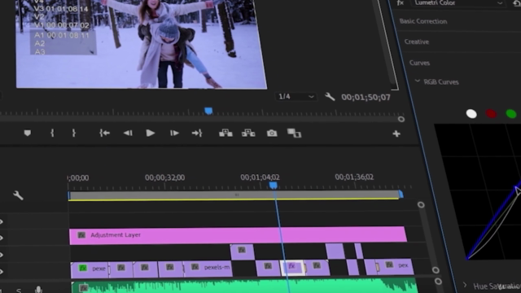Step back one frame
The image size is (521, 293).
(128, 133)
